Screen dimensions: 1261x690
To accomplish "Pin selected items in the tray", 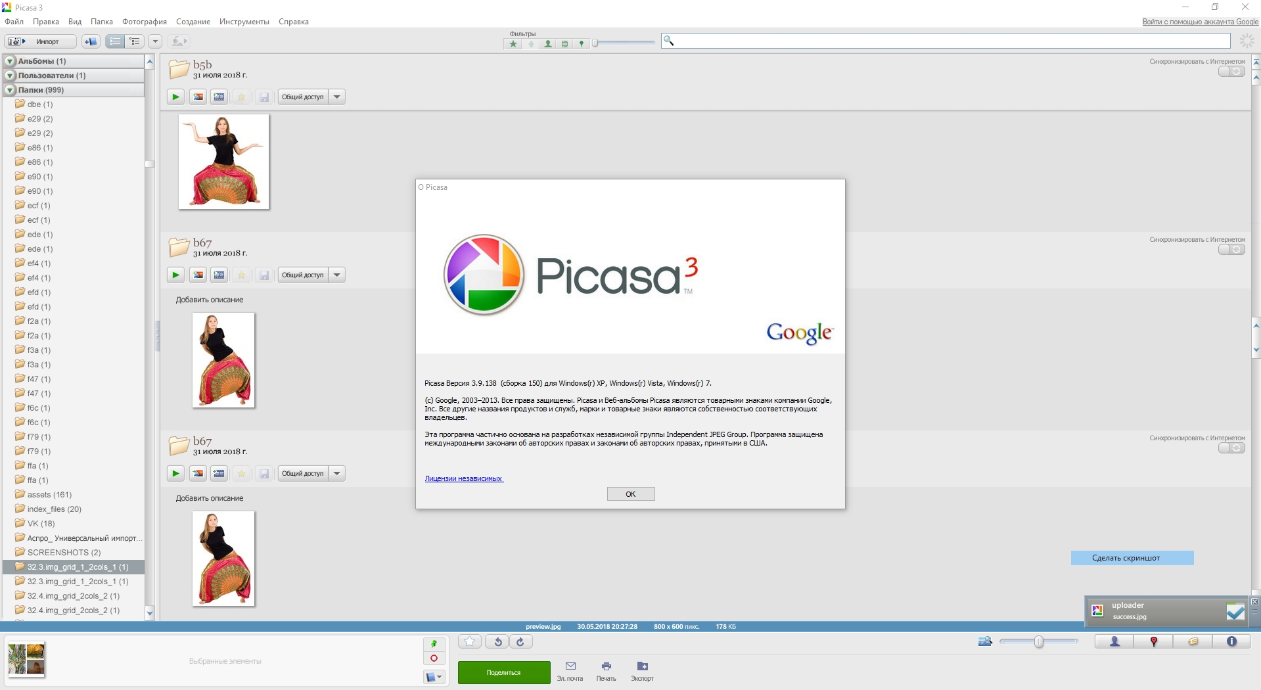I will 434,643.
